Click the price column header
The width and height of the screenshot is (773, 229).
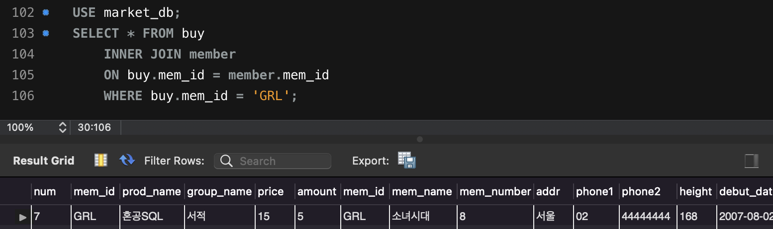pyautogui.click(x=275, y=191)
